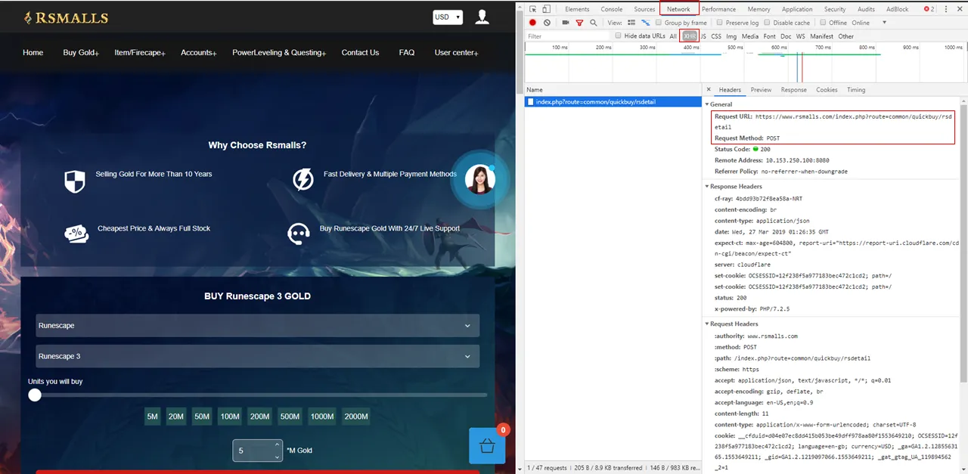The height and width of the screenshot is (474, 968).
Task: Switch to large request rows view
Action: pos(631,23)
